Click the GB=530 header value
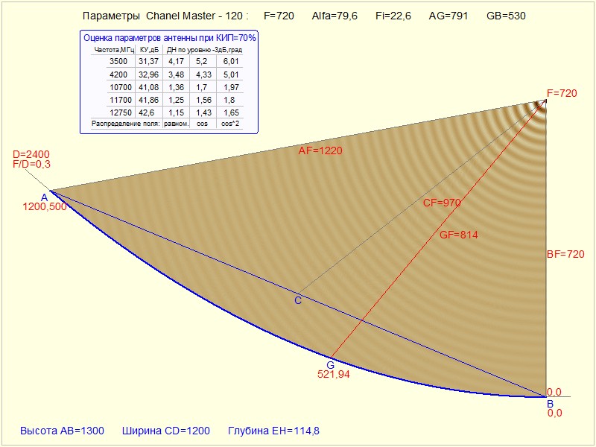596x447 pixels. point(506,16)
